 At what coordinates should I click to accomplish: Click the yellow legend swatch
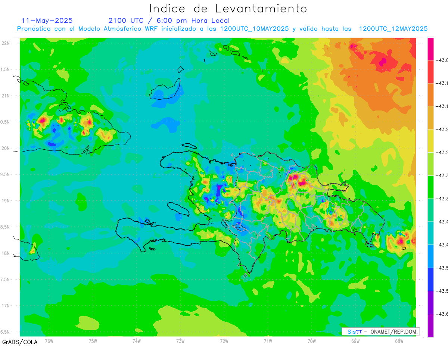tap(430, 141)
